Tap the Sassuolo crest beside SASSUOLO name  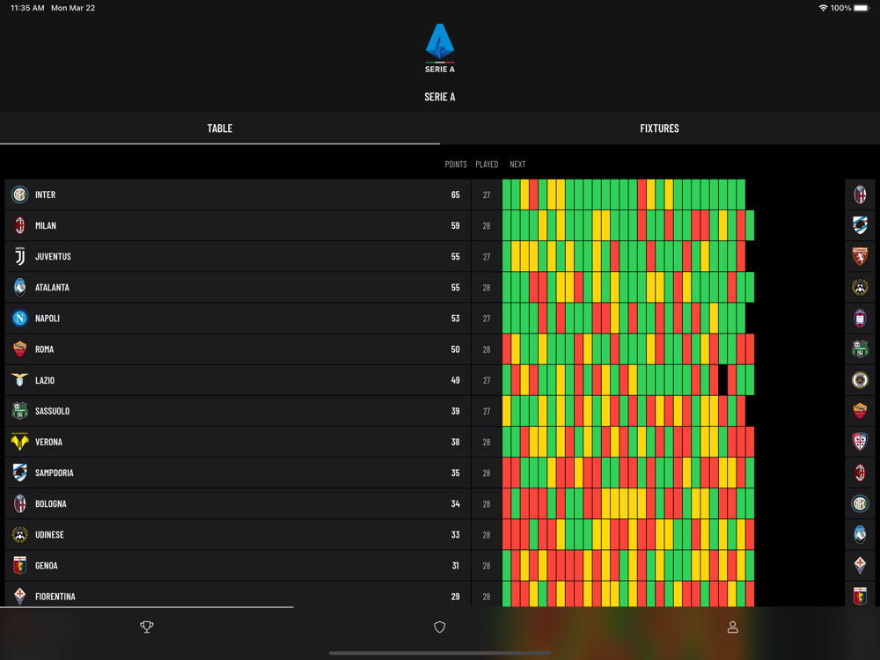[x=19, y=411]
